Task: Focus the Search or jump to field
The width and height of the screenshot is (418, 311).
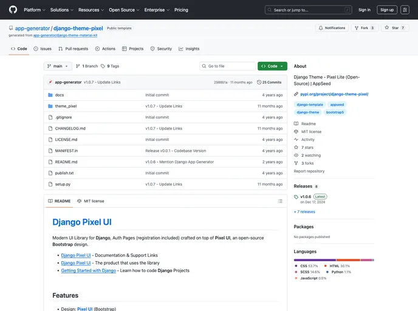Action: [x=308, y=10]
